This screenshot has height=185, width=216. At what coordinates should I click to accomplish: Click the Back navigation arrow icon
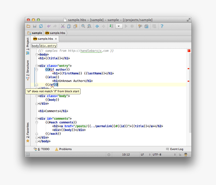click(x=97, y=26)
